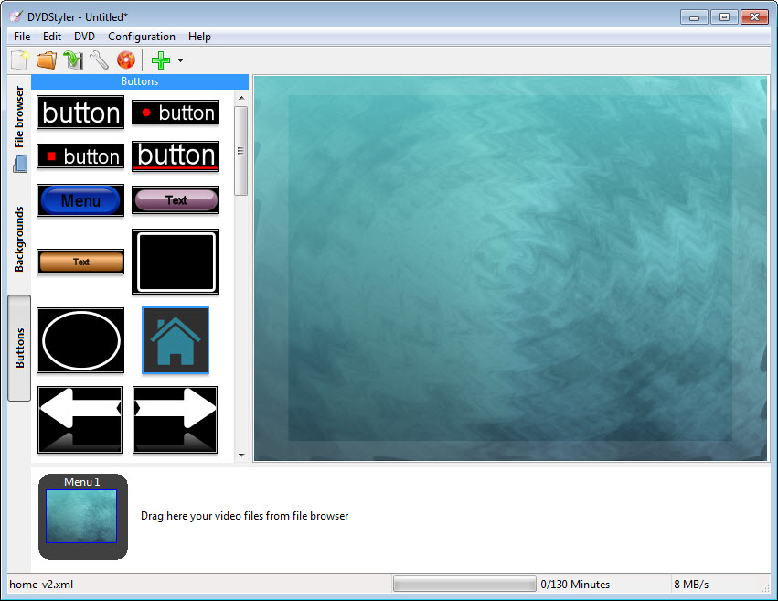The width and height of the screenshot is (778, 601).
Task: Click the New project toolbar icon
Action: (20, 60)
